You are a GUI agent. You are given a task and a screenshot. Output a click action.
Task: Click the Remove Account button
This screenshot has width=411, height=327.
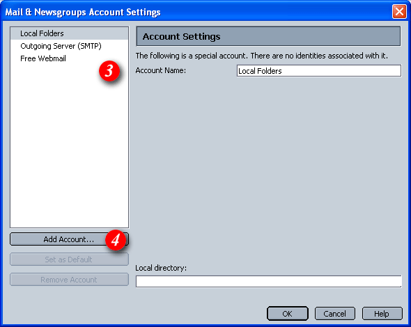(x=69, y=280)
